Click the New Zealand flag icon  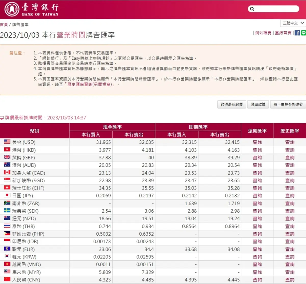point(7,218)
